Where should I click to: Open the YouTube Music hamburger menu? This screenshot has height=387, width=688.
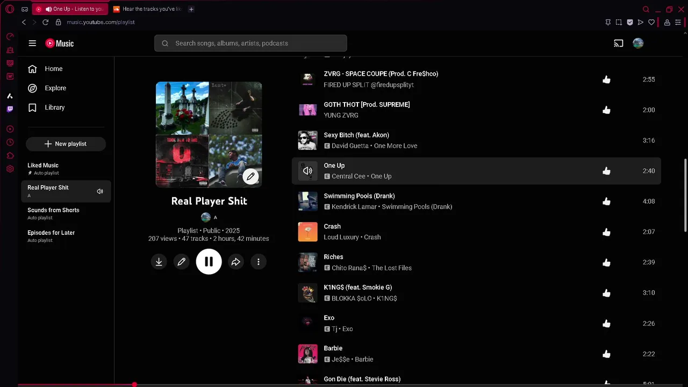tap(32, 44)
